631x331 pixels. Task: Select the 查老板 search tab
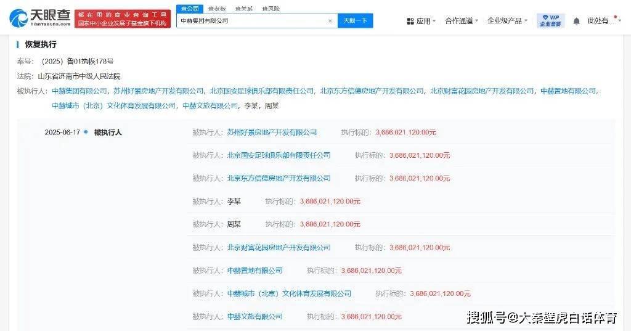pyautogui.click(x=217, y=9)
